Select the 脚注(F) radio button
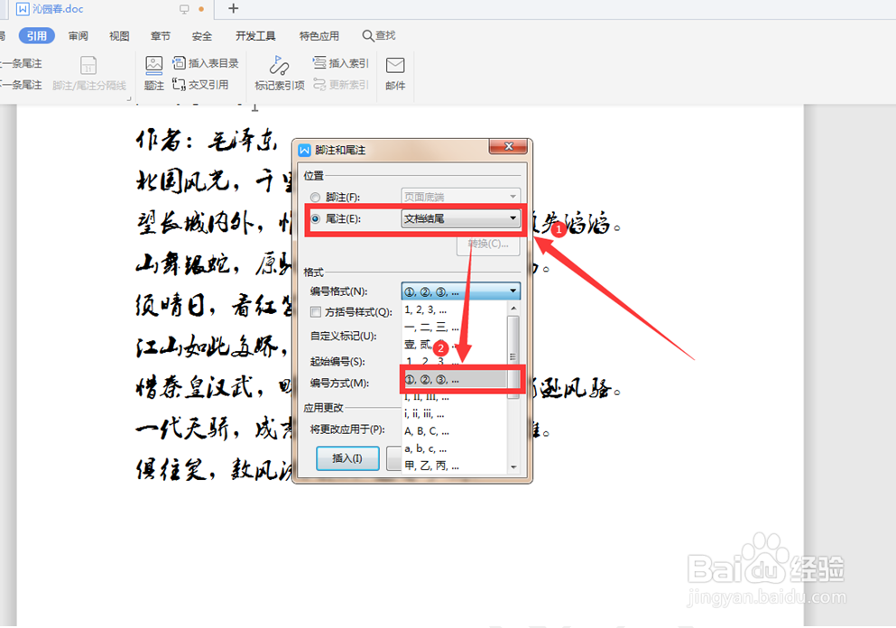 coord(315,198)
